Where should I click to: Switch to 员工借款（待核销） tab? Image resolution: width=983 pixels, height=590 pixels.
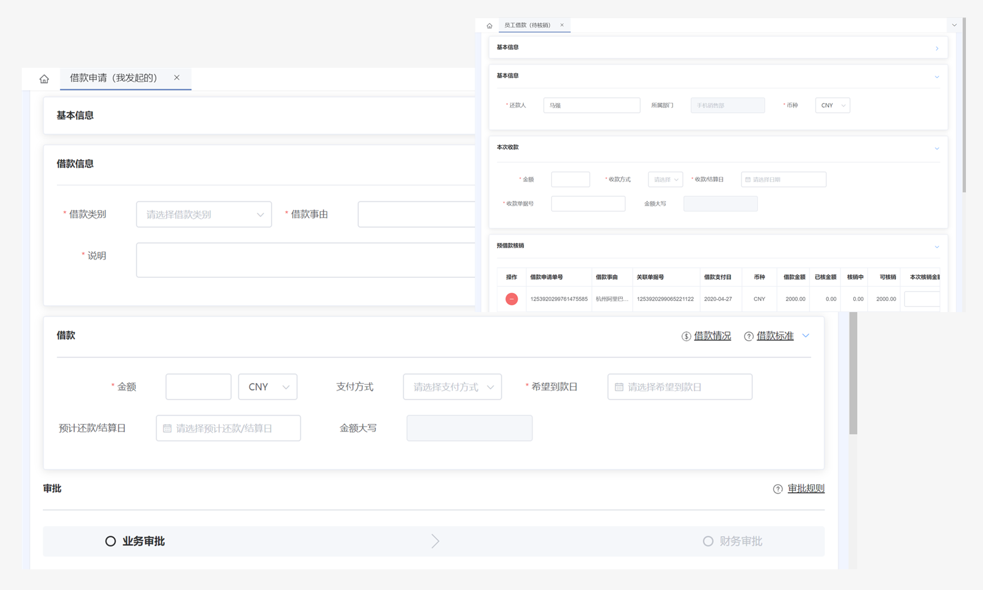tap(527, 25)
